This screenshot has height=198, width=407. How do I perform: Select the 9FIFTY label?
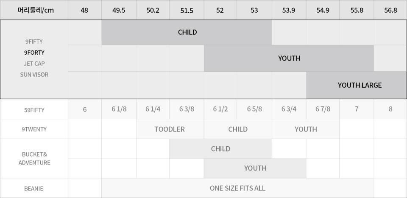(34, 42)
